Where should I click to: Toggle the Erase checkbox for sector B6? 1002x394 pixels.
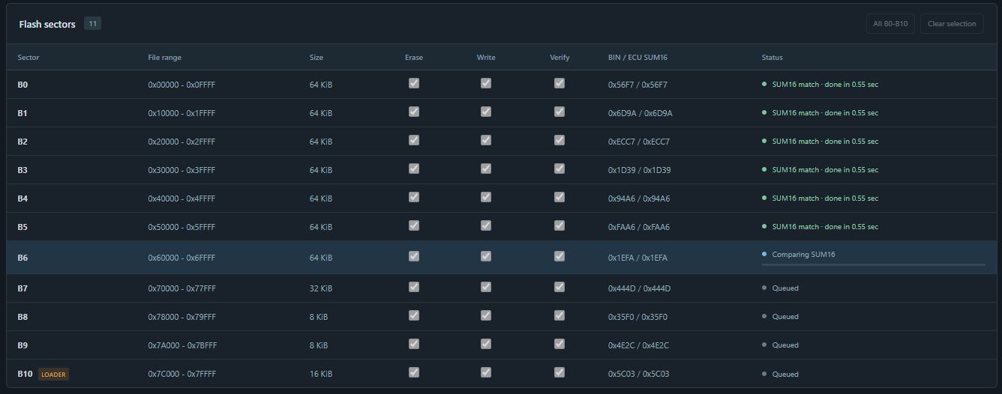[414, 256]
